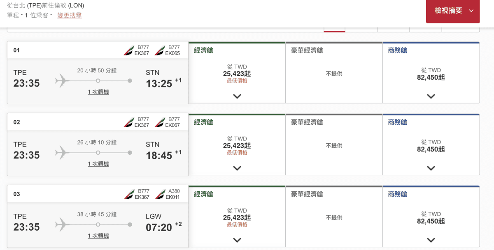Viewport: 494px width, 250px height.
Task: Select the 商務艙 header for flight 02
Action: point(398,122)
